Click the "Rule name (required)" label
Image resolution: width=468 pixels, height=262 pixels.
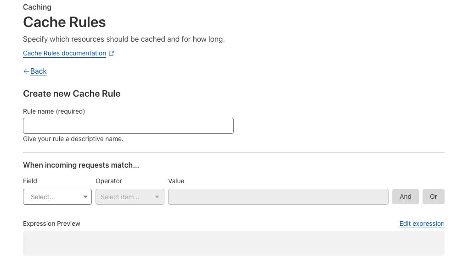(54, 111)
